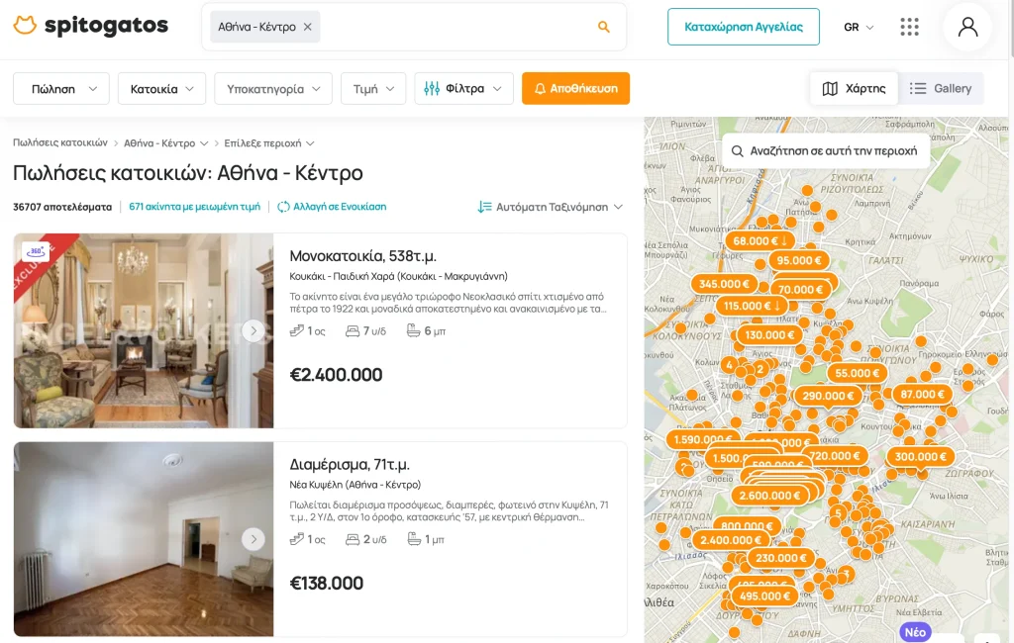Click the orange Αποθήκευση button
The image size is (1014, 643).
tap(575, 88)
